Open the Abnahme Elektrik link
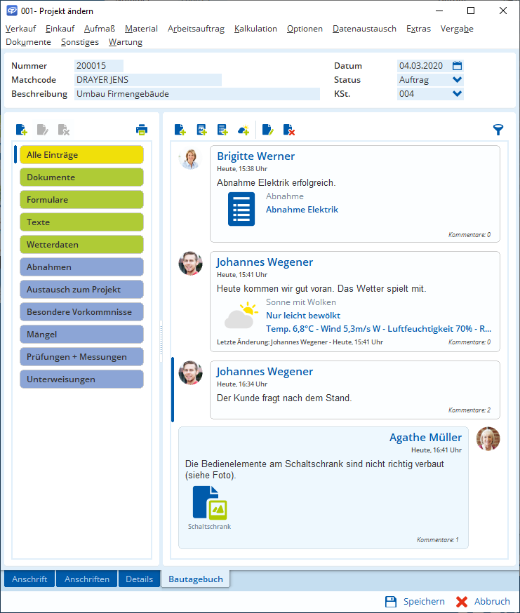Screen dimensions: 520x613 tap(302, 210)
